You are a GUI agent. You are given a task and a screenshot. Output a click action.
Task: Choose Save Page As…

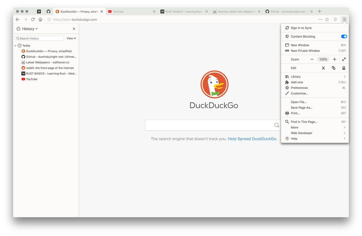tap(315, 108)
